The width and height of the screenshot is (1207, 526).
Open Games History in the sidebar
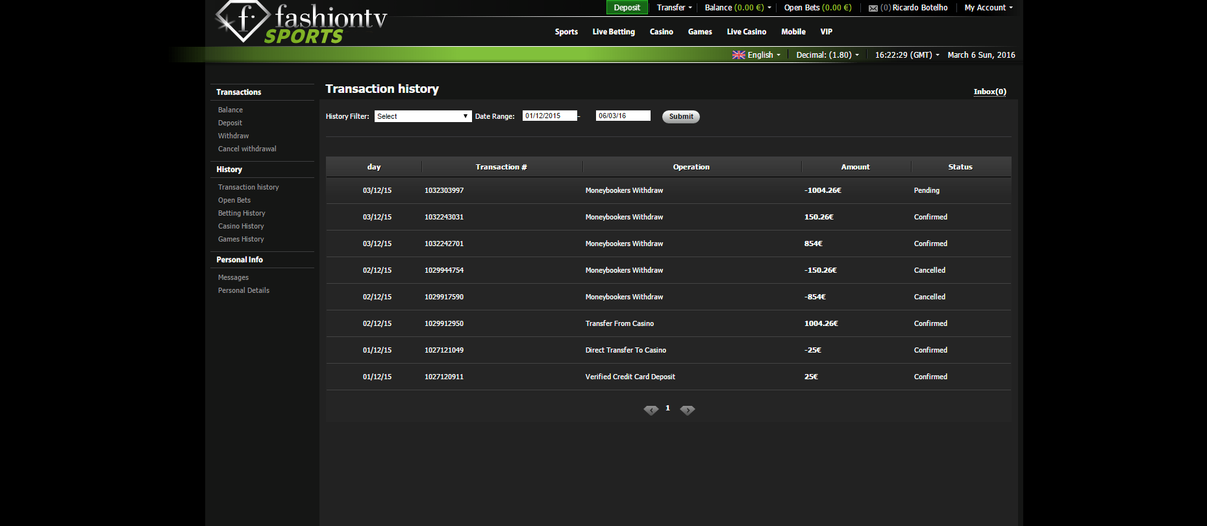[241, 239]
